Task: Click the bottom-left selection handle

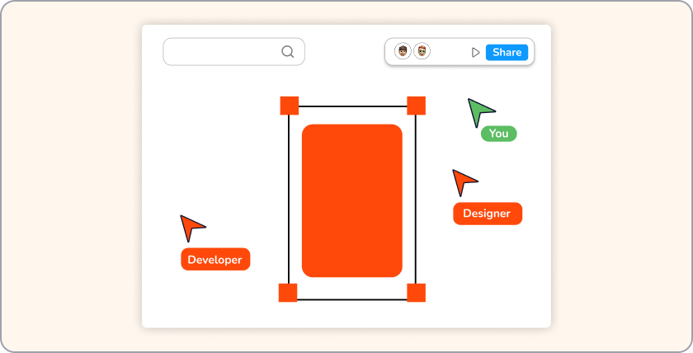Action: (x=288, y=293)
